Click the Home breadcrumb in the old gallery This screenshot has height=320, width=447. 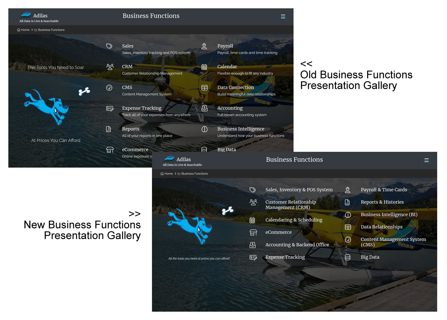(24, 30)
